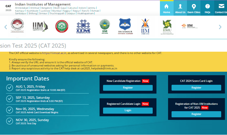Image resolution: width=227 pixels, height=135 pixels.
Task: Open the Ahmedabad institute link
Action: tap(22, 8)
